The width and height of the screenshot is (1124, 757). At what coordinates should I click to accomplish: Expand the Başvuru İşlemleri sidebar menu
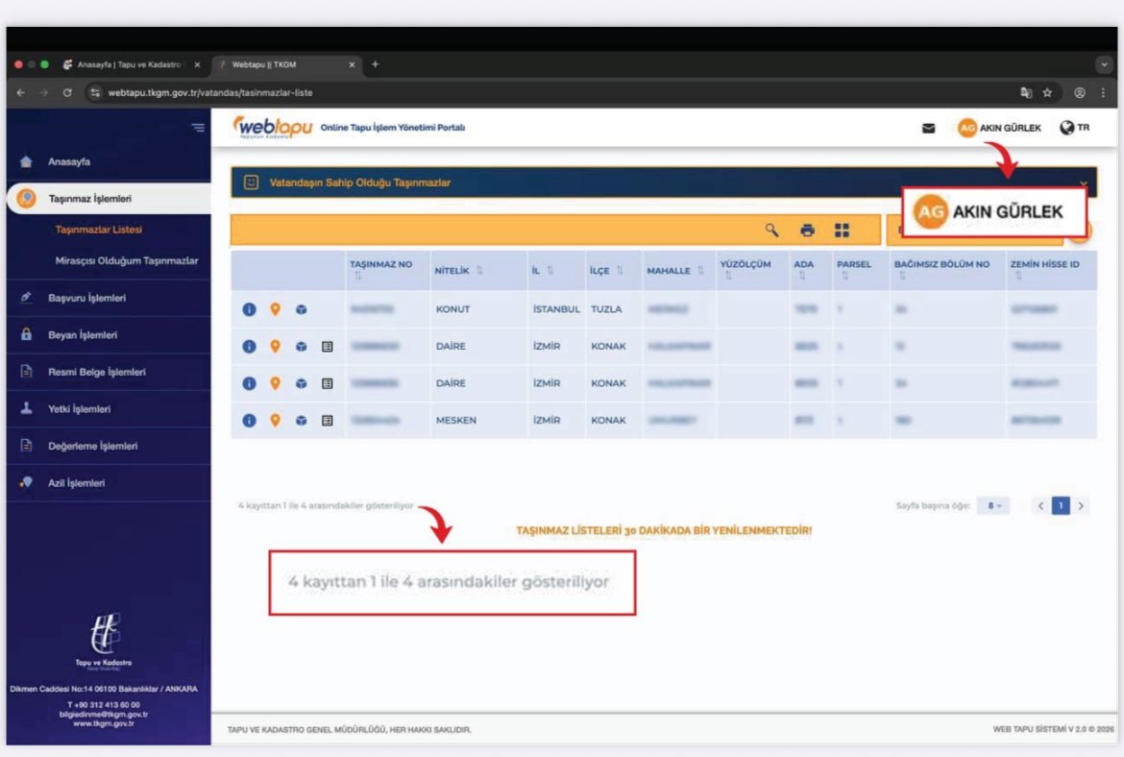point(86,299)
